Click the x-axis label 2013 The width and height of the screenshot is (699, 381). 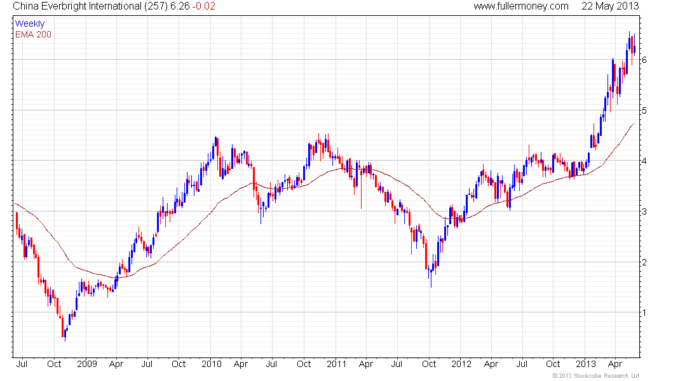[x=586, y=364]
